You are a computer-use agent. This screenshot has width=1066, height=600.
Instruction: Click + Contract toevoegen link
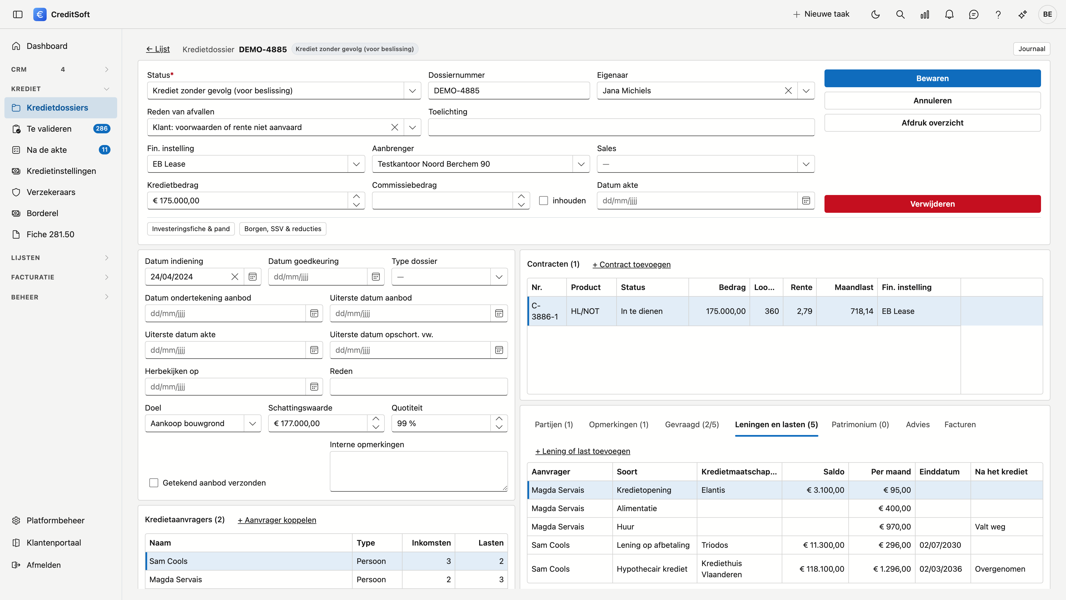pyautogui.click(x=632, y=264)
